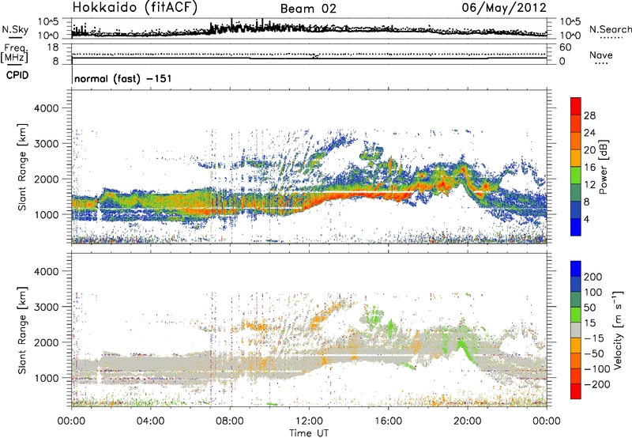This screenshot has height=438, width=632.
Task: Click the '20:00' time axis label
Action: coord(468,421)
